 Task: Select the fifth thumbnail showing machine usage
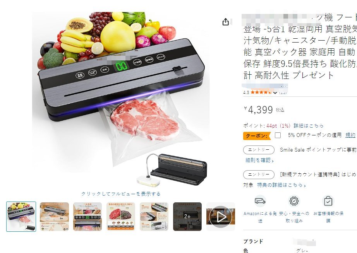[154, 217]
